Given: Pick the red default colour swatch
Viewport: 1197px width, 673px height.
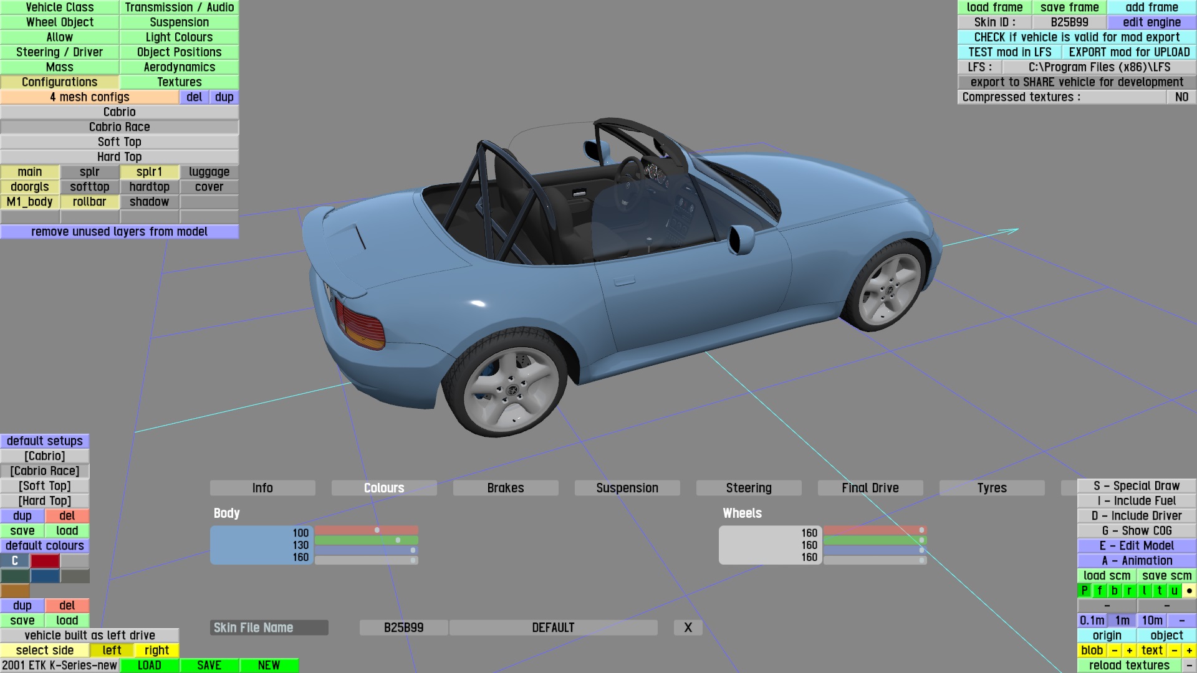Looking at the screenshot, I should pos(45,560).
